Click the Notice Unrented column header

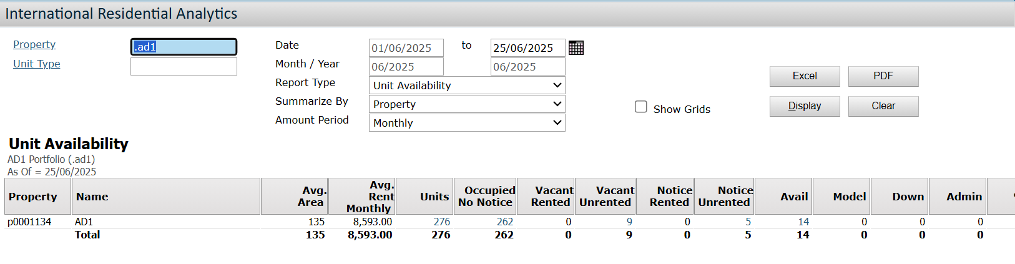[x=725, y=197]
